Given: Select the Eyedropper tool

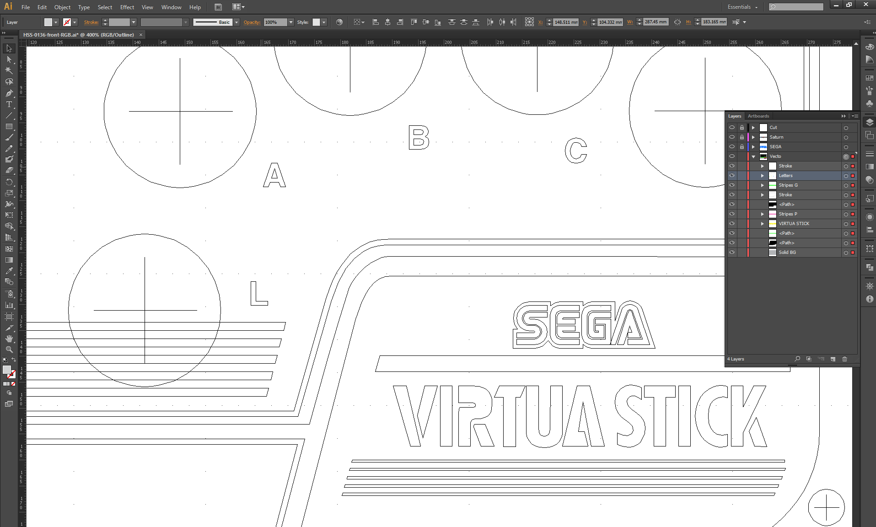Looking at the screenshot, I should 9,271.
